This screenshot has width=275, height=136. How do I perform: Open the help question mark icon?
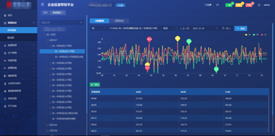click(259, 5)
